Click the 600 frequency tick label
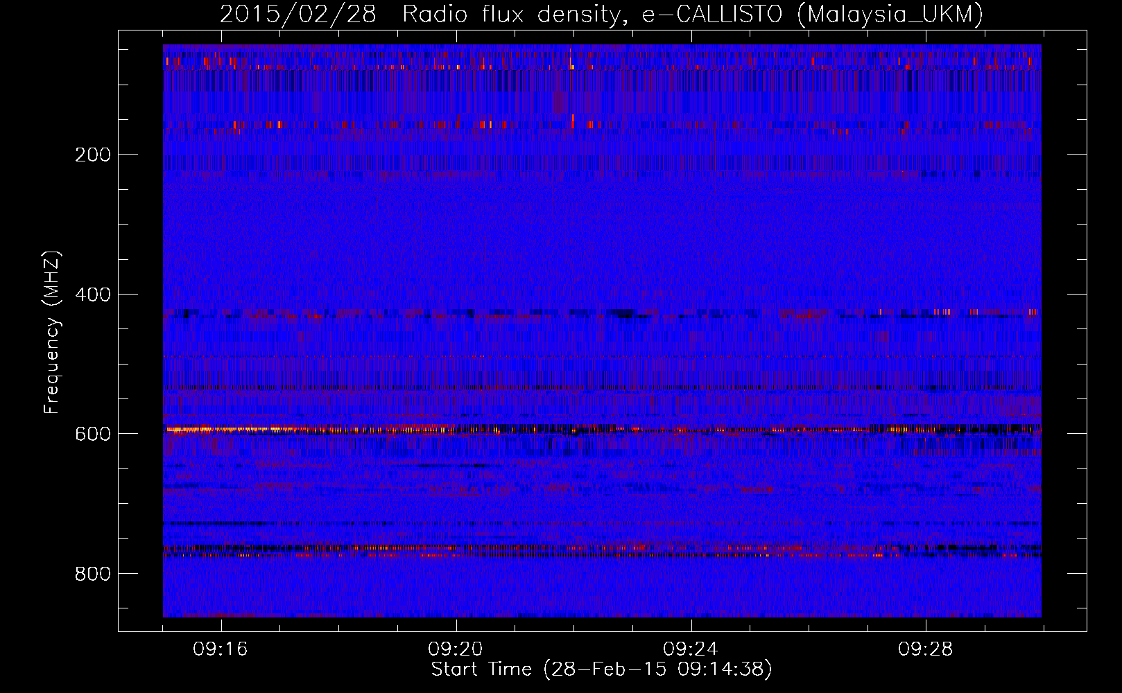The height and width of the screenshot is (693, 1122). tap(93, 434)
